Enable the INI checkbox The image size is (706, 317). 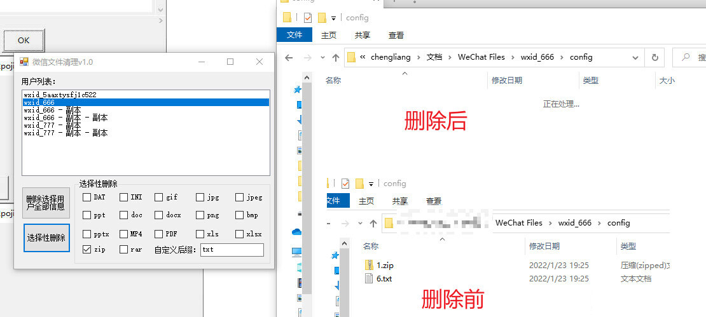(123, 197)
